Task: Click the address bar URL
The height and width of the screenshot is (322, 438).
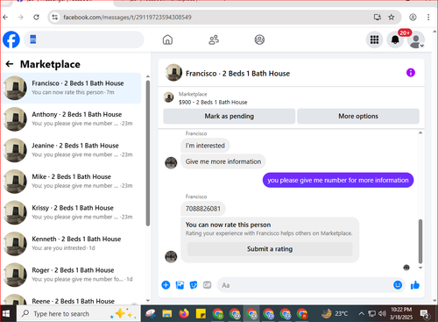Action: 127,18
